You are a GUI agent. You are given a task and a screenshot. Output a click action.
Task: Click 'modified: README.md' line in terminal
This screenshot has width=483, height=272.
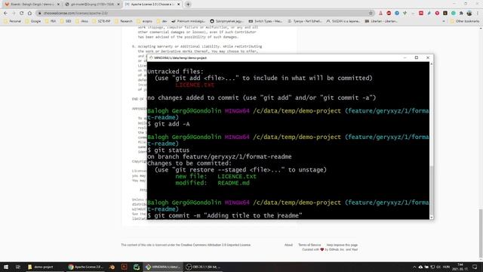click(213, 183)
